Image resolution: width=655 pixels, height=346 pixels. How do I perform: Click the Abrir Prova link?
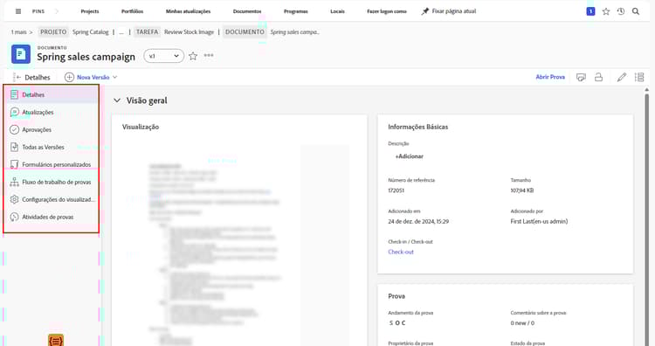(x=550, y=77)
